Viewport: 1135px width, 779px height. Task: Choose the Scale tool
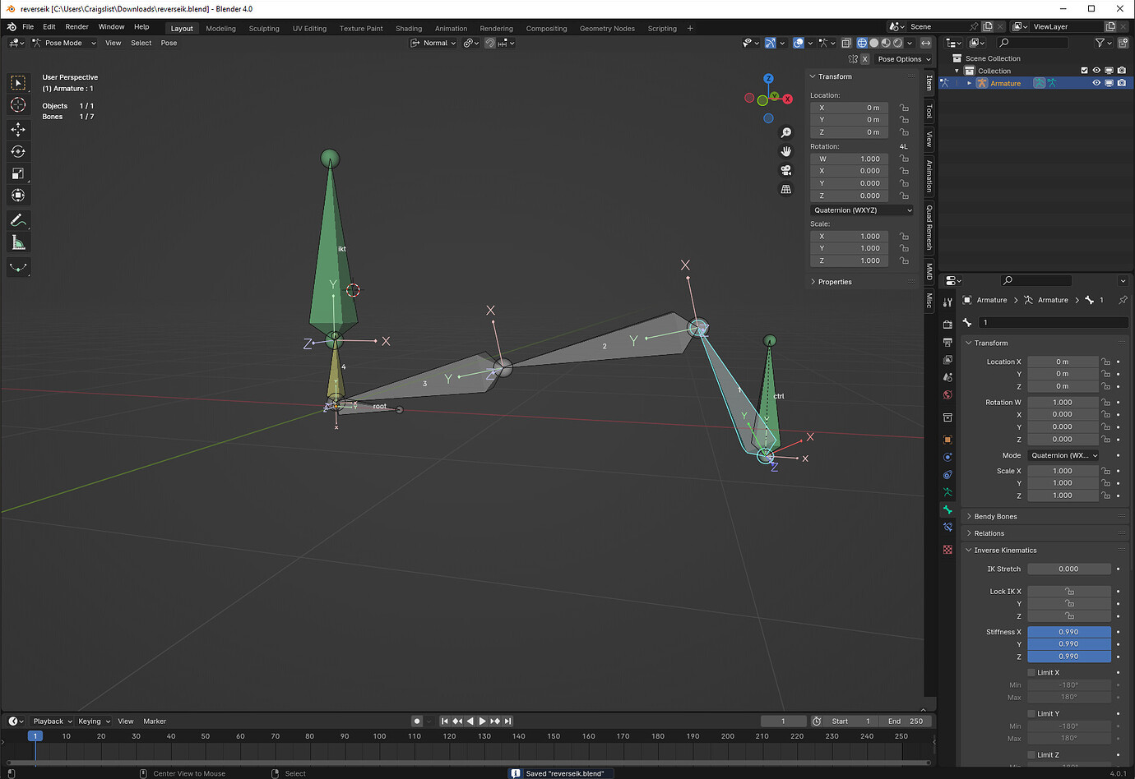tap(18, 173)
